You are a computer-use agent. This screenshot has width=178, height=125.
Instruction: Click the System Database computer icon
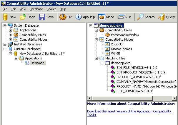(10, 25)
